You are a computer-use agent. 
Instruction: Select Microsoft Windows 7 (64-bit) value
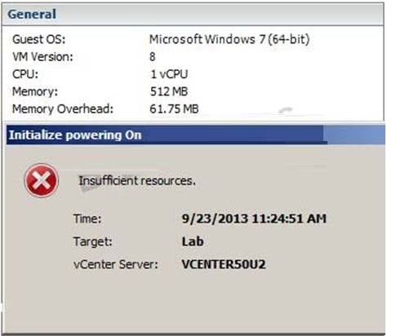coord(229,39)
